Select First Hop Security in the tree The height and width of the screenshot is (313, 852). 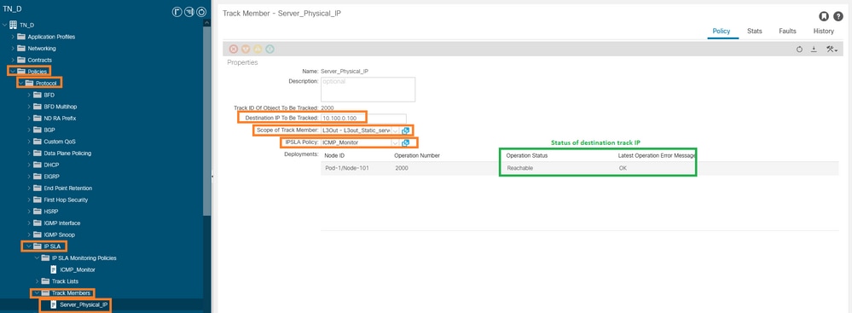(x=66, y=200)
